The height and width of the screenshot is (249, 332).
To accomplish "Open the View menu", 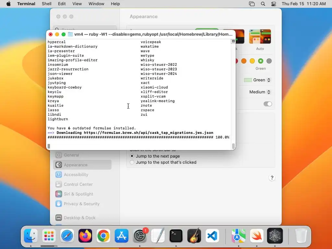I will [x=77, y=4].
